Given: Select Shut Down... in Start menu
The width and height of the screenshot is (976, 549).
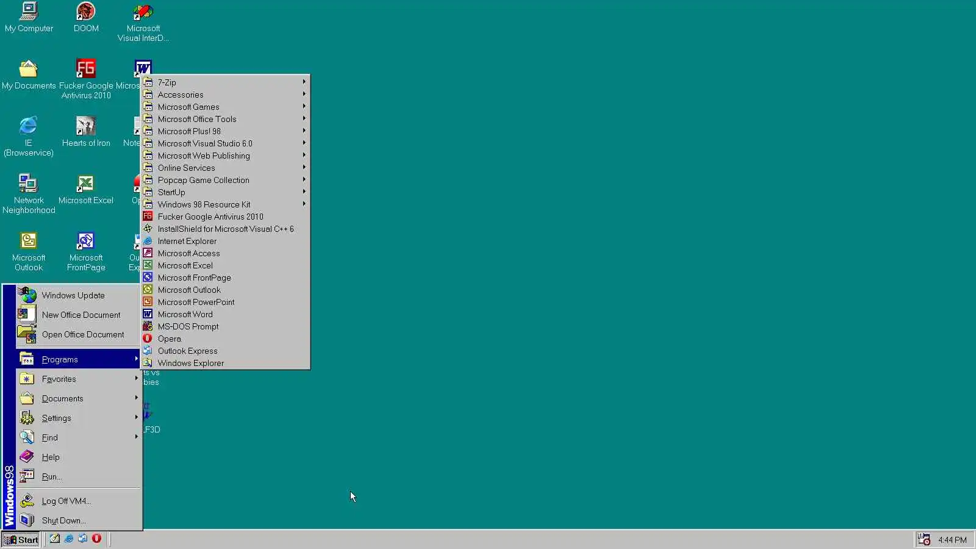Looking at the screenshot, I should (79, 520).
